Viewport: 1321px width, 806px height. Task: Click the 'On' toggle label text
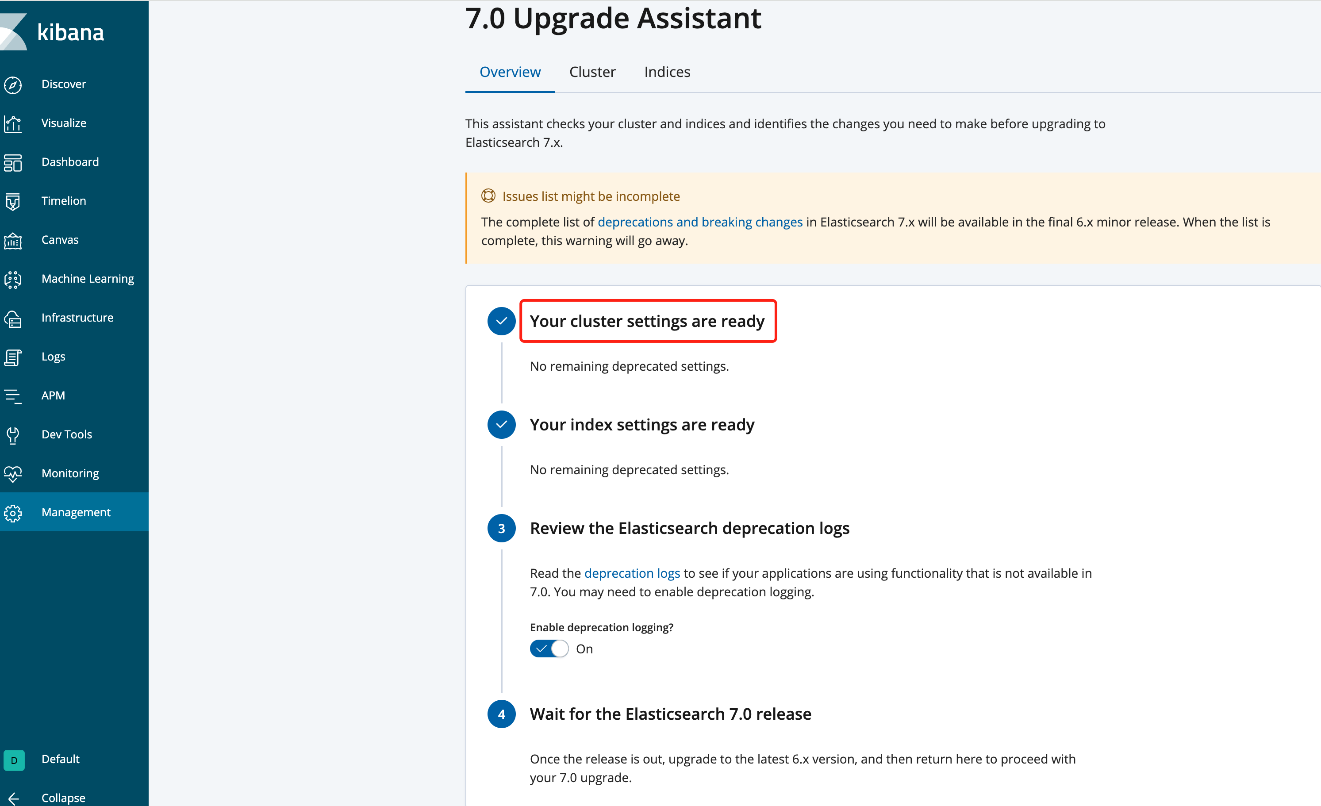[584, 649]
